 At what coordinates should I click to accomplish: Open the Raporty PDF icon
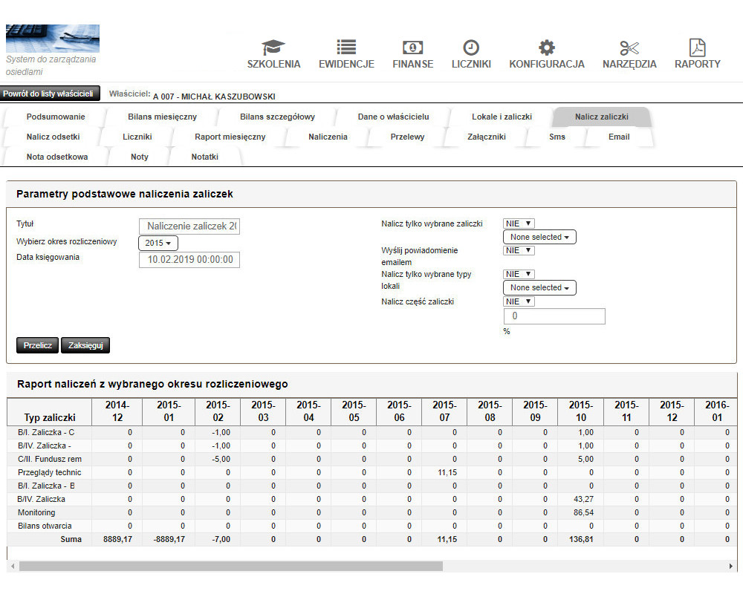click(x=697, y=48)
